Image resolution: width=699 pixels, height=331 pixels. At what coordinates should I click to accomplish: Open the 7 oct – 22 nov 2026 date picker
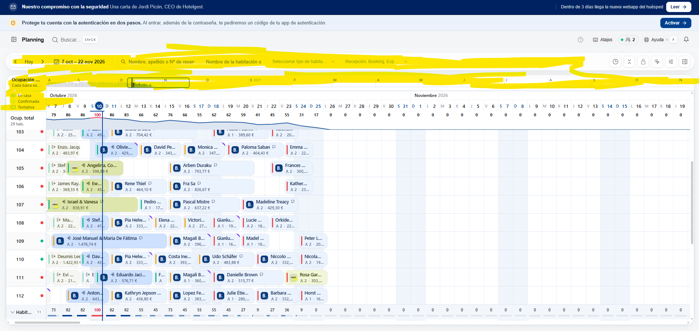pos(79,62)
